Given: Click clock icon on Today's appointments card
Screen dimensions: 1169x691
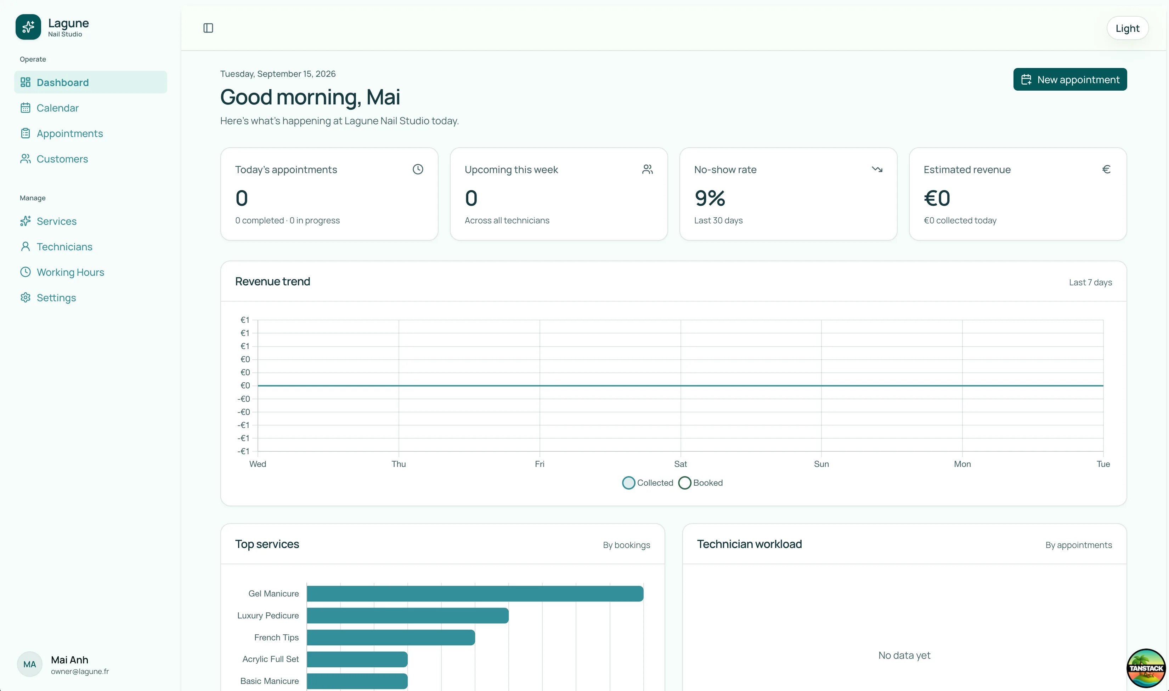Looking at the screenshot, I should click(x=418, y=170).
